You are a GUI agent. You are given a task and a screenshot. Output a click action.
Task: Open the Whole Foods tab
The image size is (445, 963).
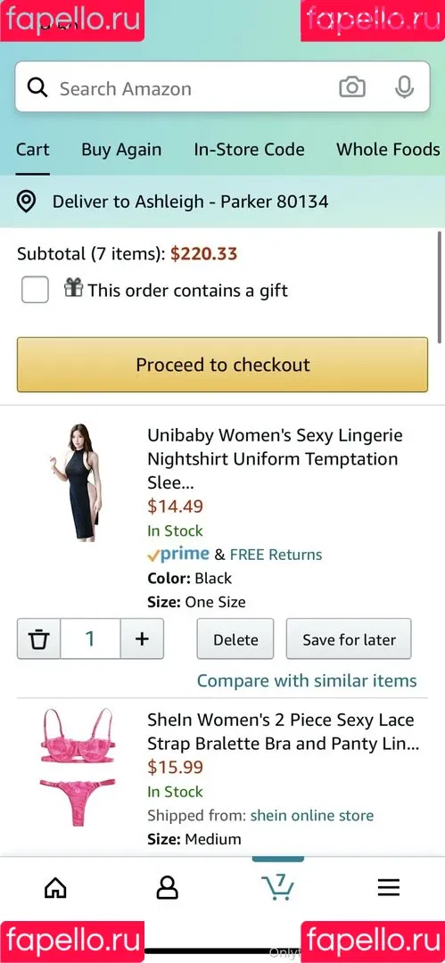pyautogui.click(x=388, y=149)
